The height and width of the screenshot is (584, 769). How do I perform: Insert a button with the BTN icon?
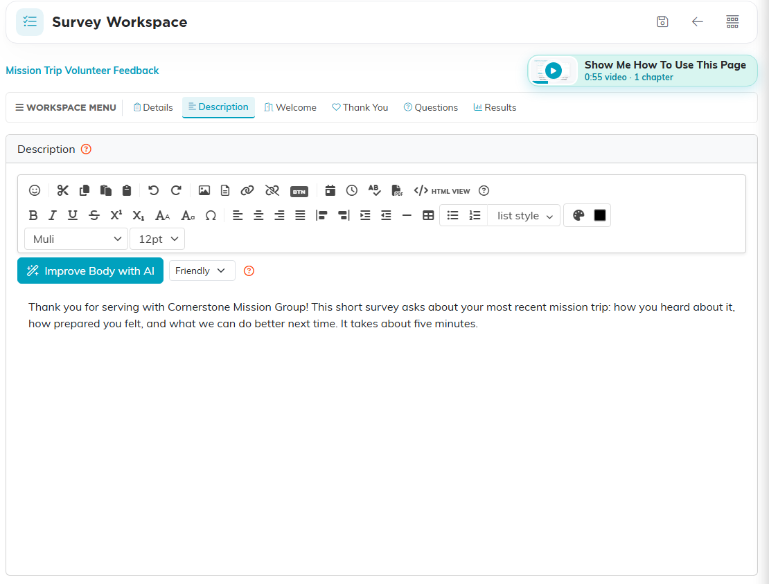299,192
